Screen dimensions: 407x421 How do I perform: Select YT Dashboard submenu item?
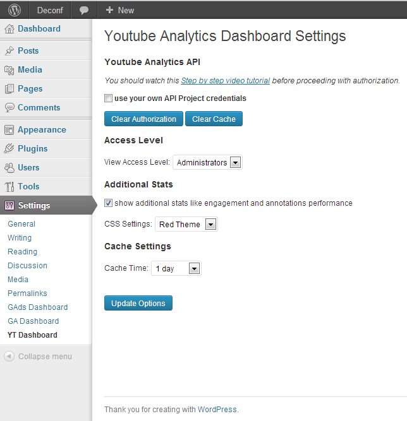point(32,335)
